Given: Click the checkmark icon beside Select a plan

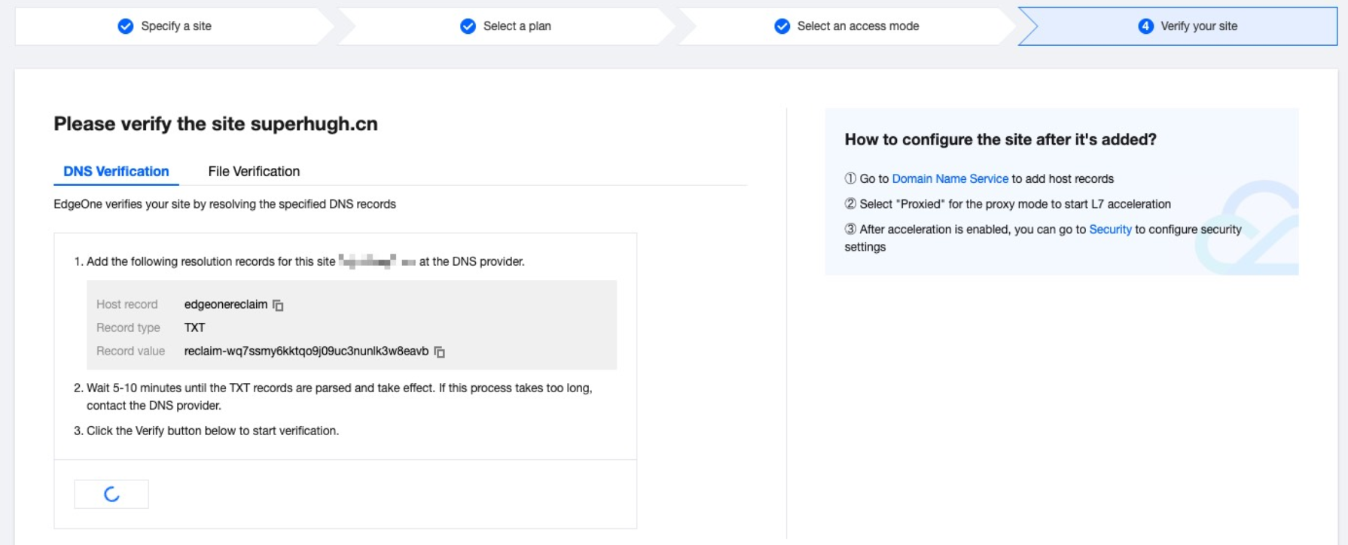Looking at the screenshot, I should 468,26.
